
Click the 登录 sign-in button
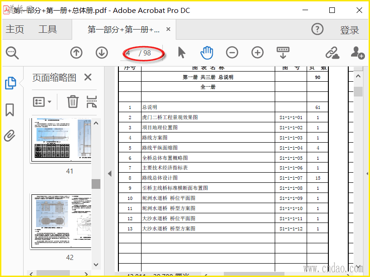(350, 30)
